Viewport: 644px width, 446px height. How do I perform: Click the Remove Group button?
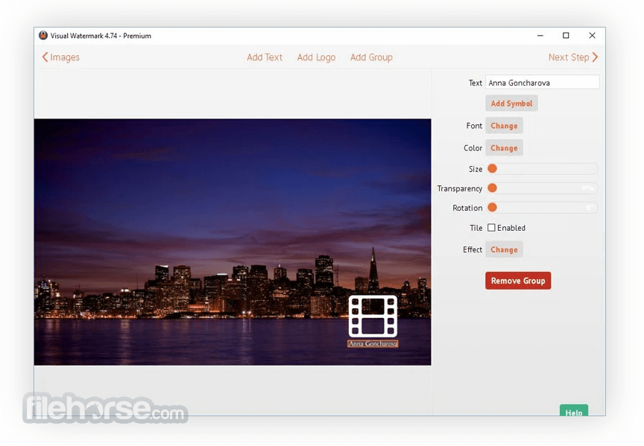tap(518, 281)
